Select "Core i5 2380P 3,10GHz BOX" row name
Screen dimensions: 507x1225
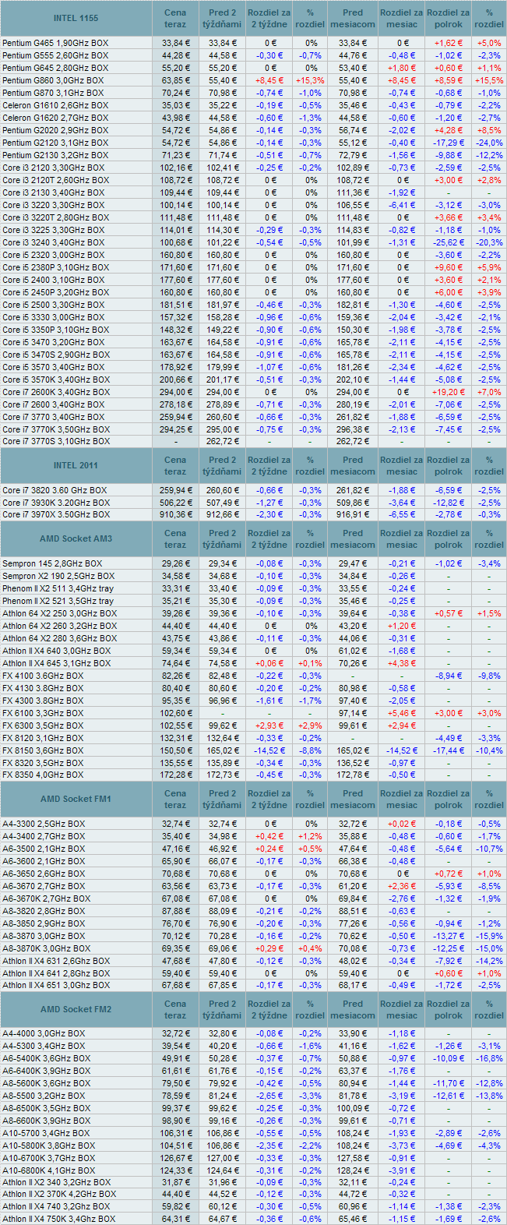tap(56, 267)
